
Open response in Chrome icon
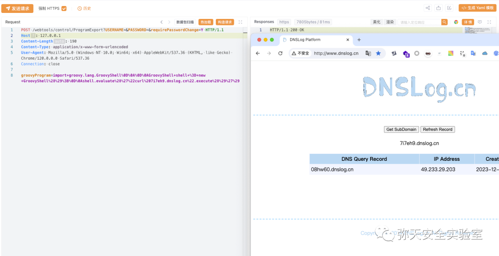pos(456,22)
